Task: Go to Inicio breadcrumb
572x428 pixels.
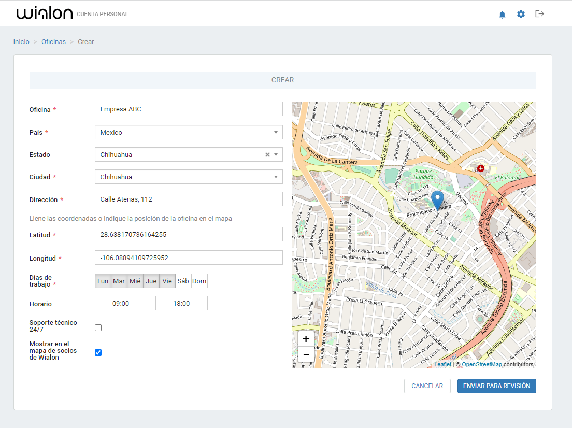Action: [x=21, y=42]
